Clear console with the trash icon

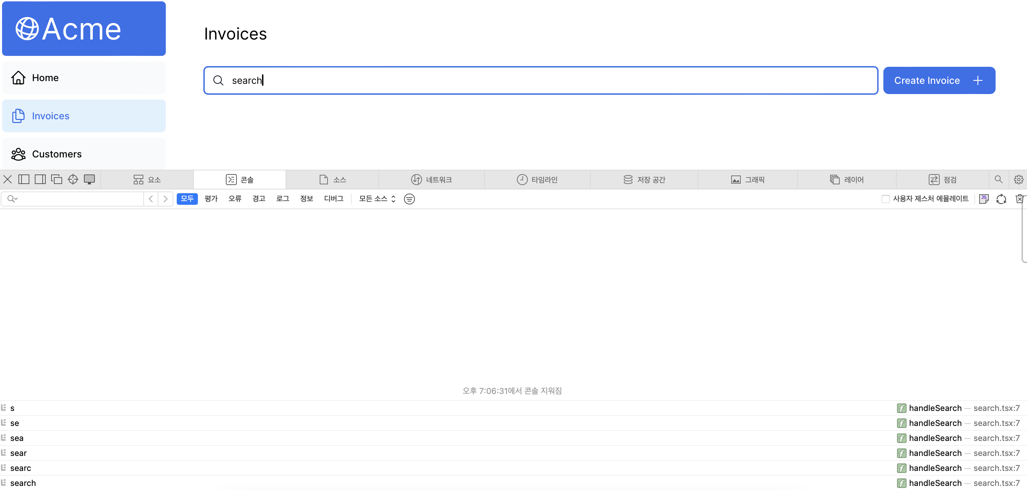pos(1019,199)
